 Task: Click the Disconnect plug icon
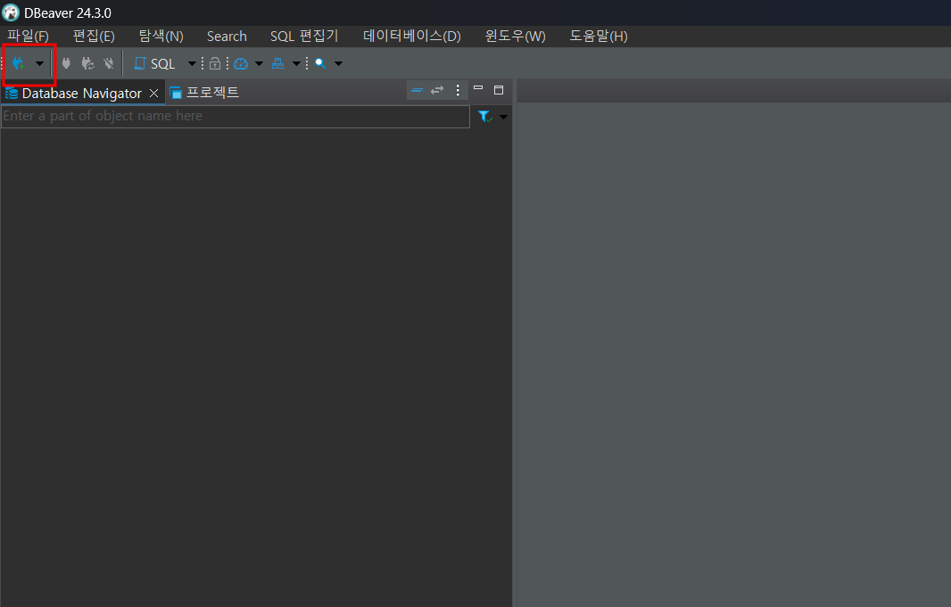click(109, 63)
